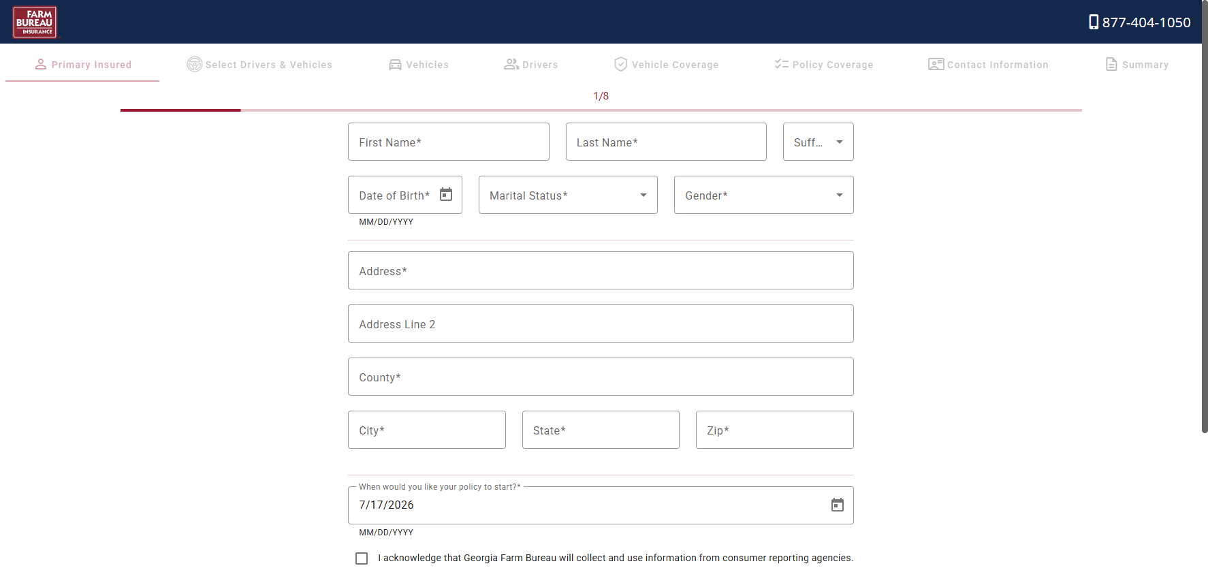1208x568 pixels.
Task: Click the checklist icon for Policy Coverage
Action: [782, 64]
